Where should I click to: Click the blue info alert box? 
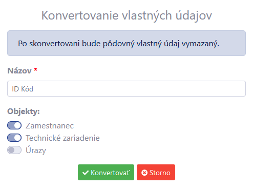click(126, 43)
